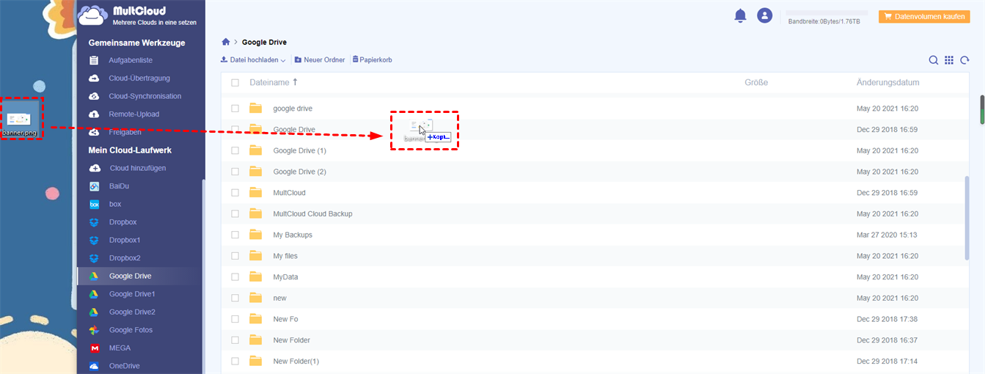This screenshot has height=374, width=985.
Task: Click Google Drive in the breadcrumb
Action: tap(264, 42)
